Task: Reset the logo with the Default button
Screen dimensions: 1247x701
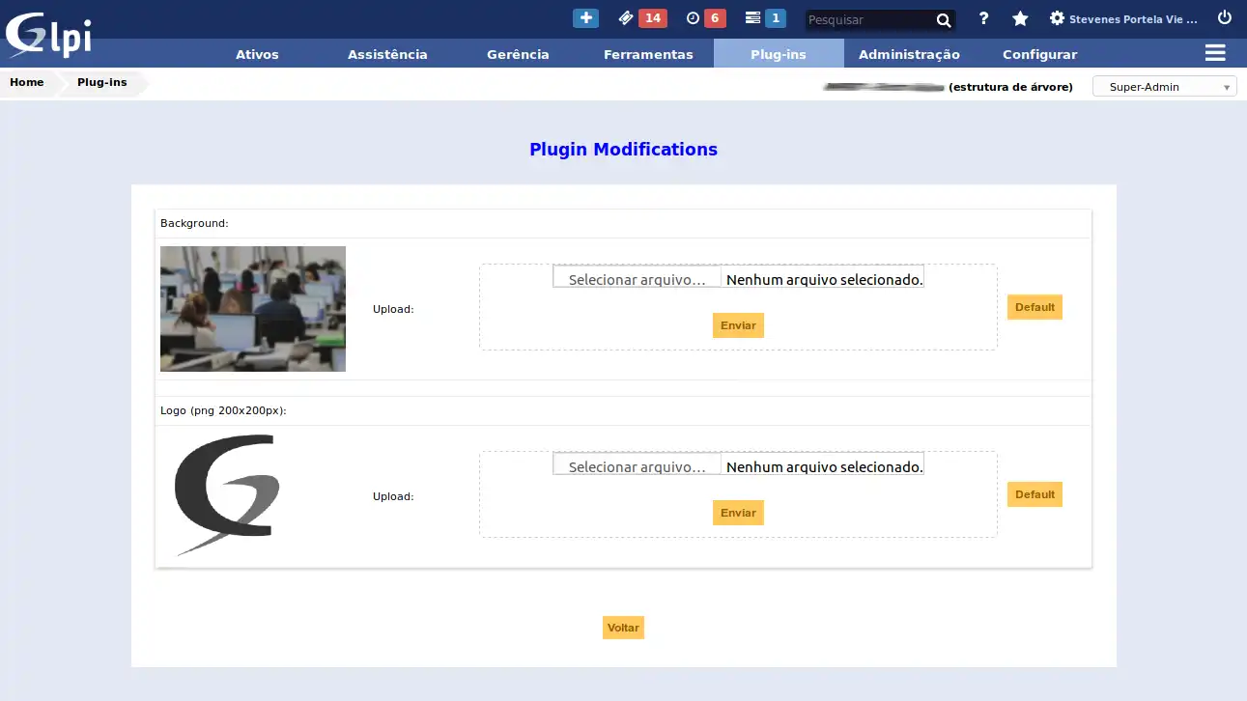Action: pos(1034,493)
